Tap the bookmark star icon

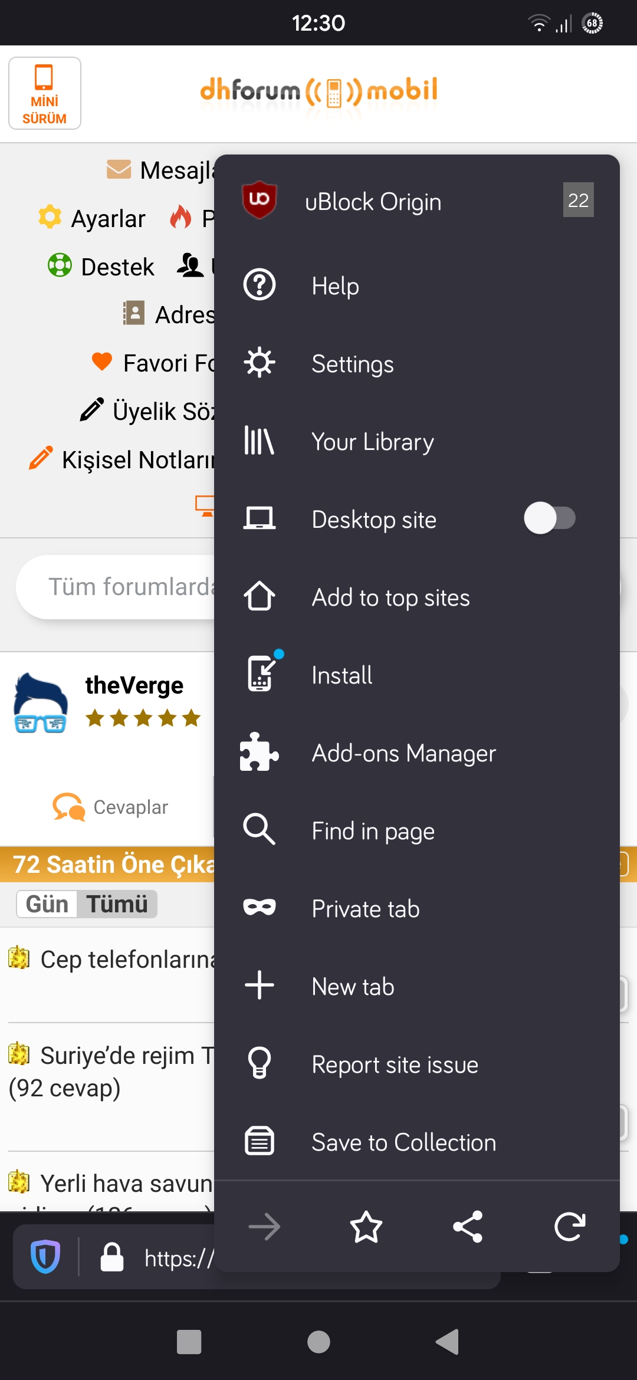tap(366, 1227)
